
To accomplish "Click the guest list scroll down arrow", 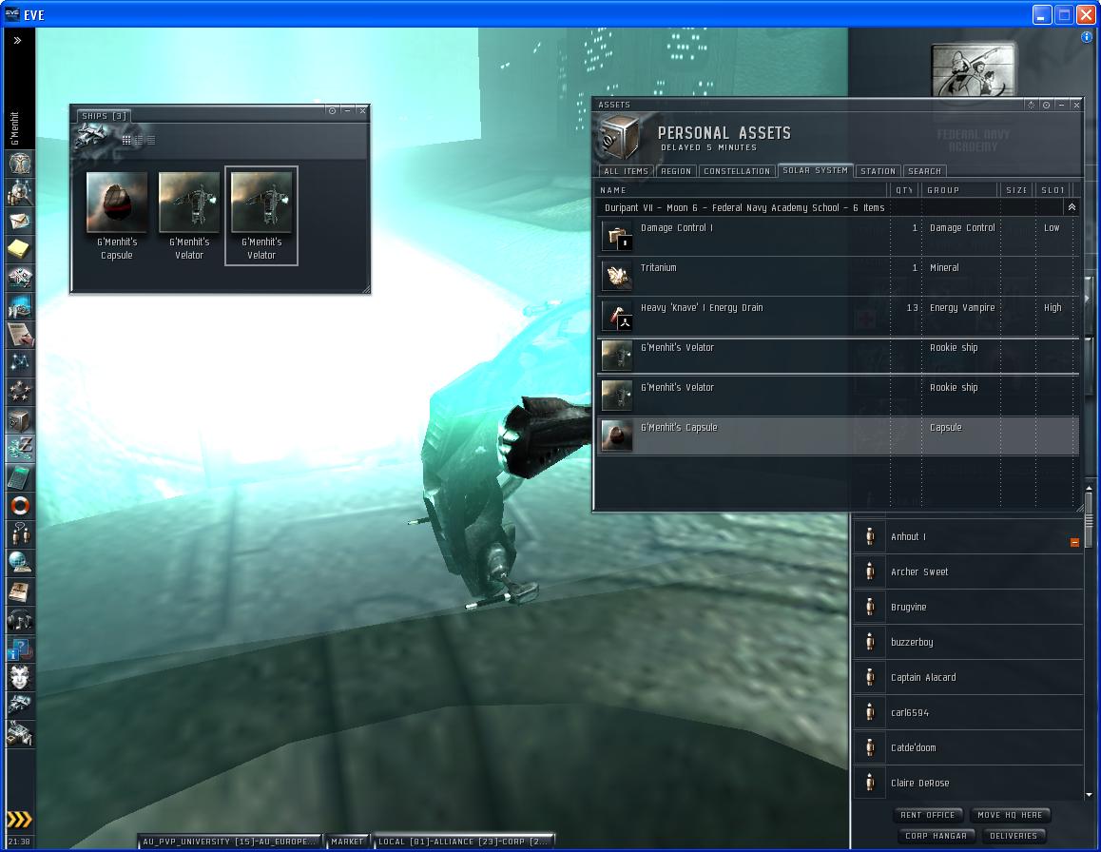I will tap(1089, 795).
